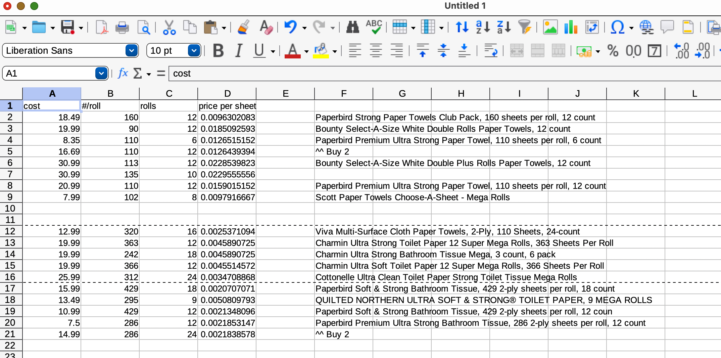The width and height of the screenshot is (721, 358).
Task: Open a file with the folder icon
Action: coord(39,27)
